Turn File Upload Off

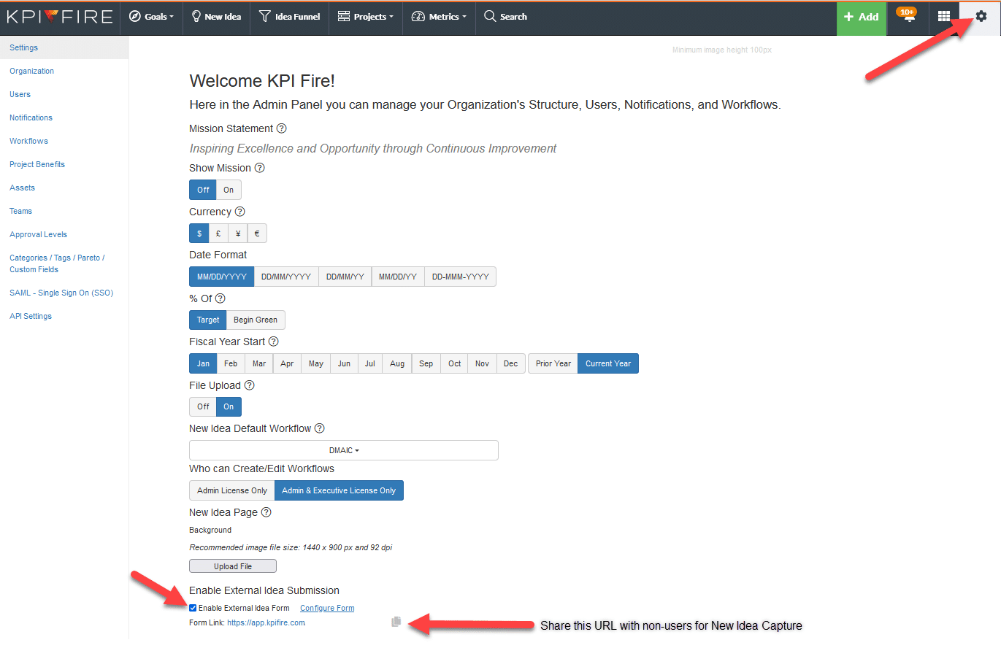[x=203, y=406]
